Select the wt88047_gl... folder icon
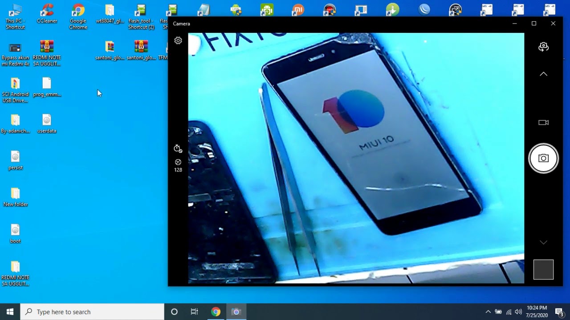This screenshot has width=570, height=320. click(110, 14)
